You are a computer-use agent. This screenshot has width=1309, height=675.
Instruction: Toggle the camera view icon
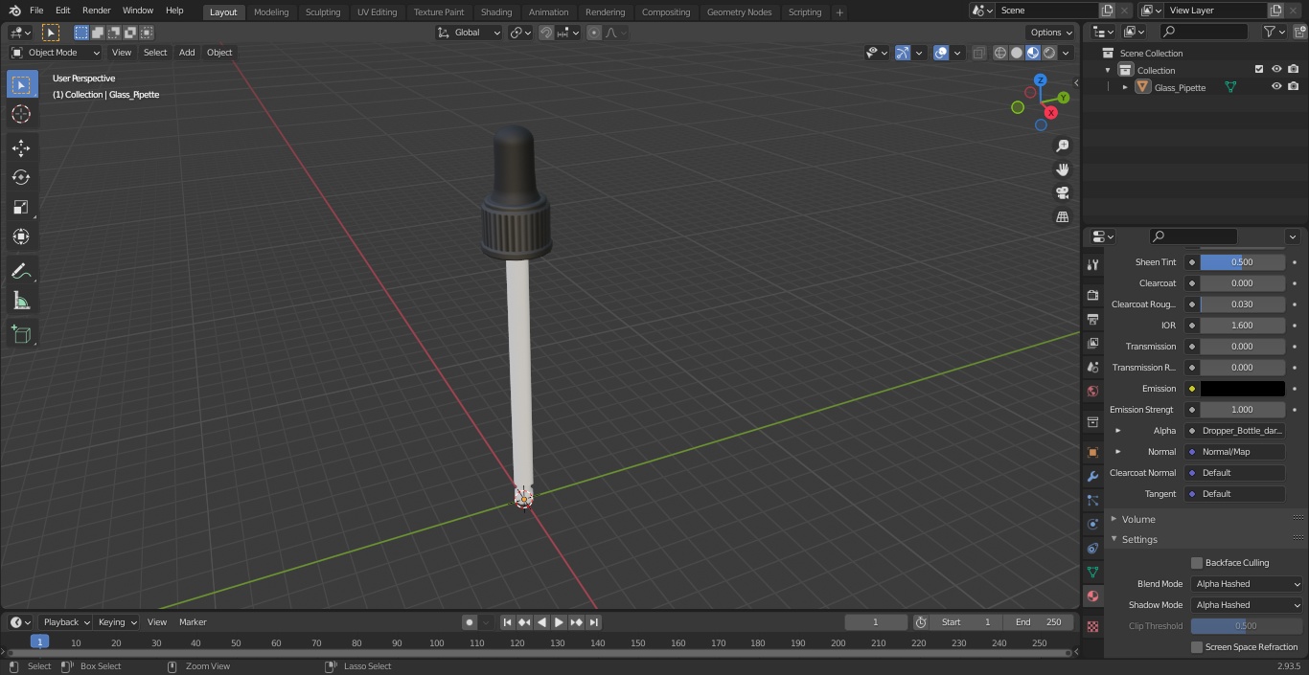pyautogui.click(x=1062, y=193)
